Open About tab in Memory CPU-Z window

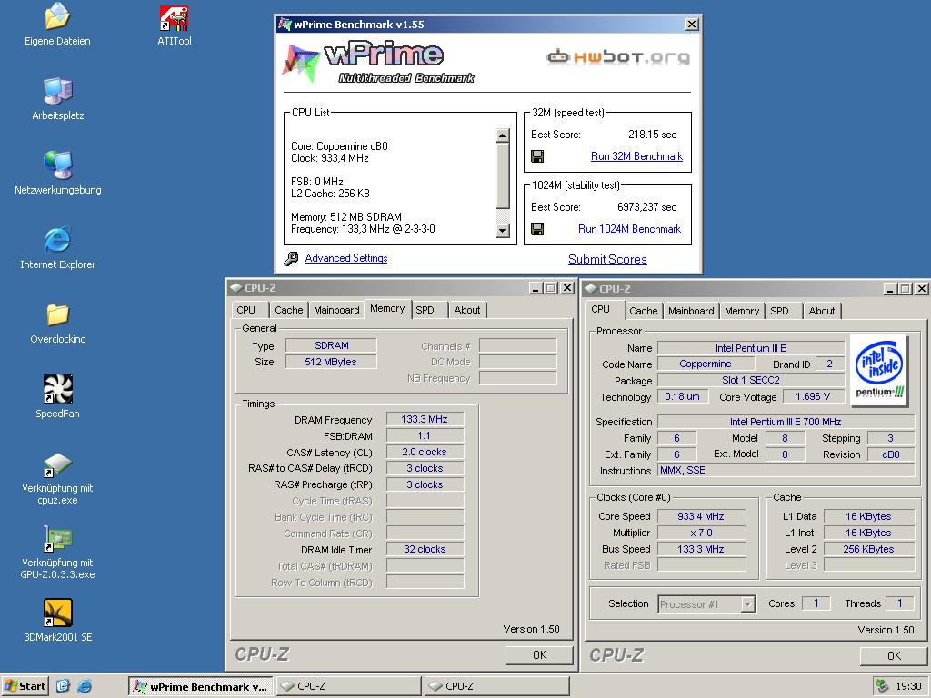pos(467,310)
